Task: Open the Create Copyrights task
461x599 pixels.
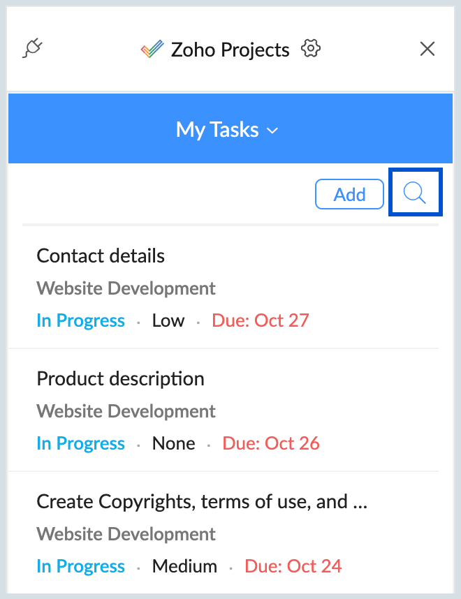Action: pyautogui.click(x=202, y=502)
